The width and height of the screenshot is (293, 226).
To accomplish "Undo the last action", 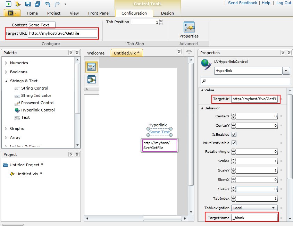I will [48, 4].
